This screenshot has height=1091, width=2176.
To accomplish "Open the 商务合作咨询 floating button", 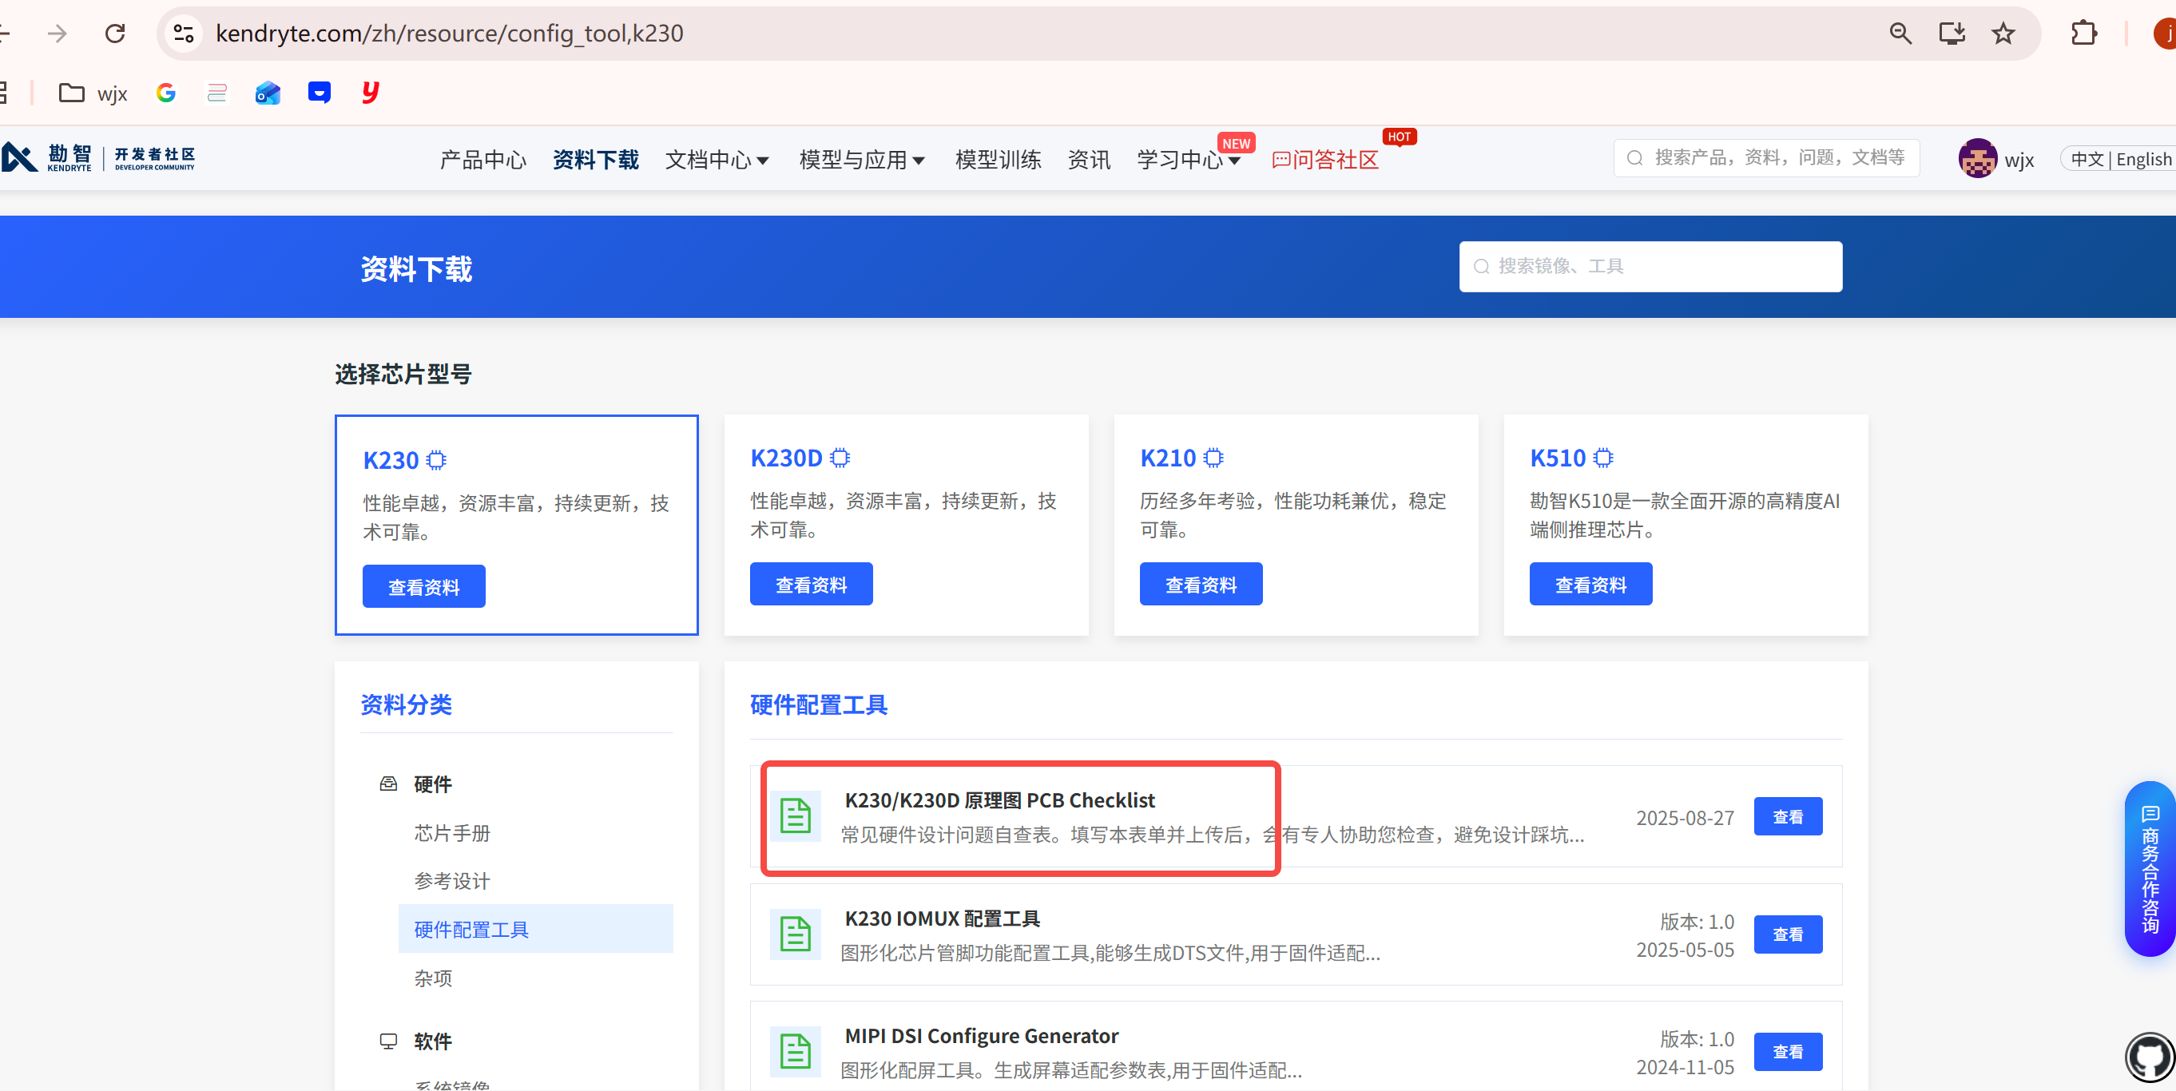I will pos(2150,869).
